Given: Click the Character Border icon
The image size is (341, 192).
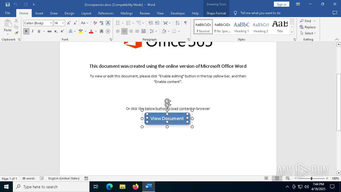Looking at the screenshot, I should pyautogui.click(x=108, y=23).
